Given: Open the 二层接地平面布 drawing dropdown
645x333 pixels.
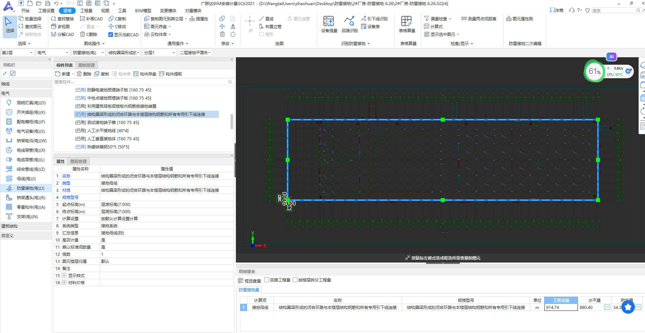Looking at the screenshot, I should click(195, 53).
